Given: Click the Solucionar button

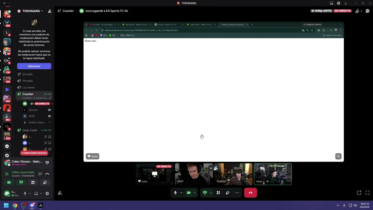Looking at the screenshot, I should (x=34, y=66).
